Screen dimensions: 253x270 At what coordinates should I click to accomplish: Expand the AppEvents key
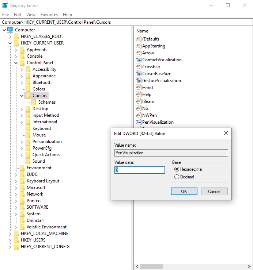tap(16, 50)
